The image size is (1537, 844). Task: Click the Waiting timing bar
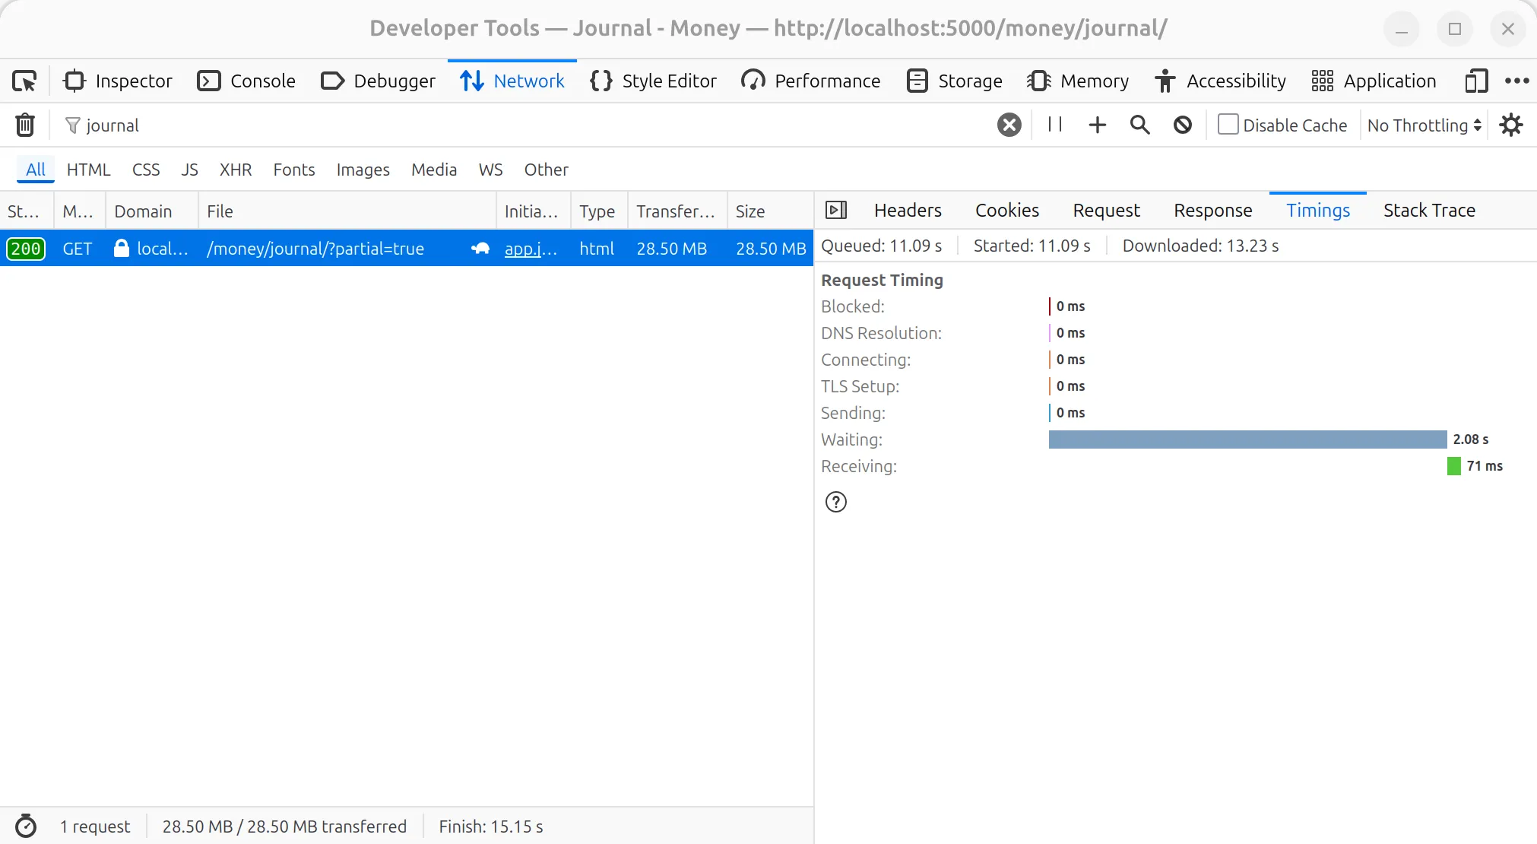(1247, 439)
